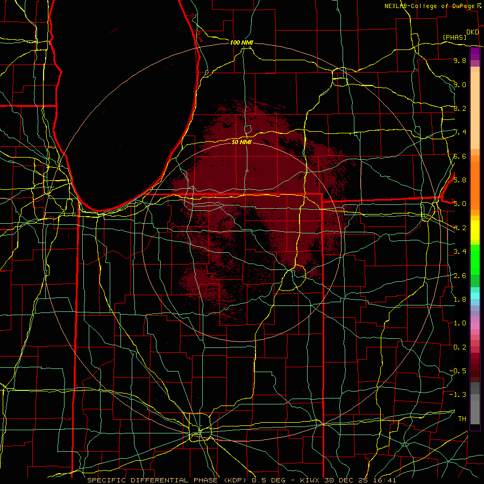Click the DKD label above color scale
This screenshot has width=484, height=484.
(472, 32)
